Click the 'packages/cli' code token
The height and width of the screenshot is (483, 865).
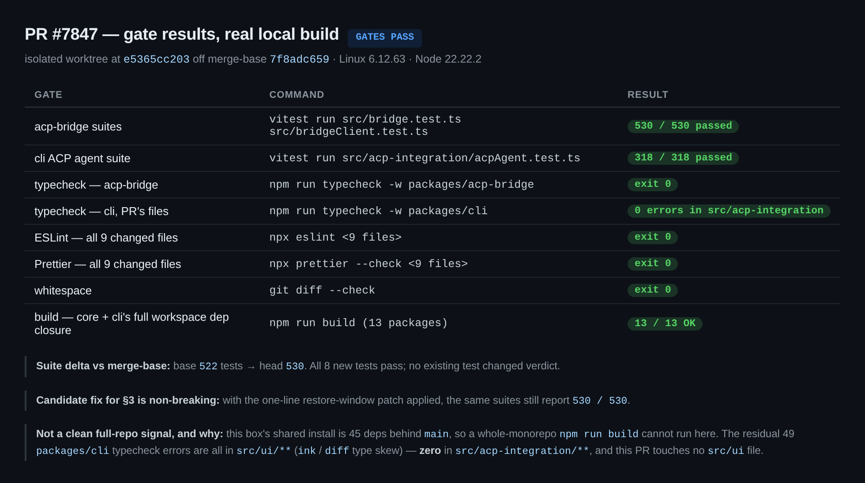73,451
